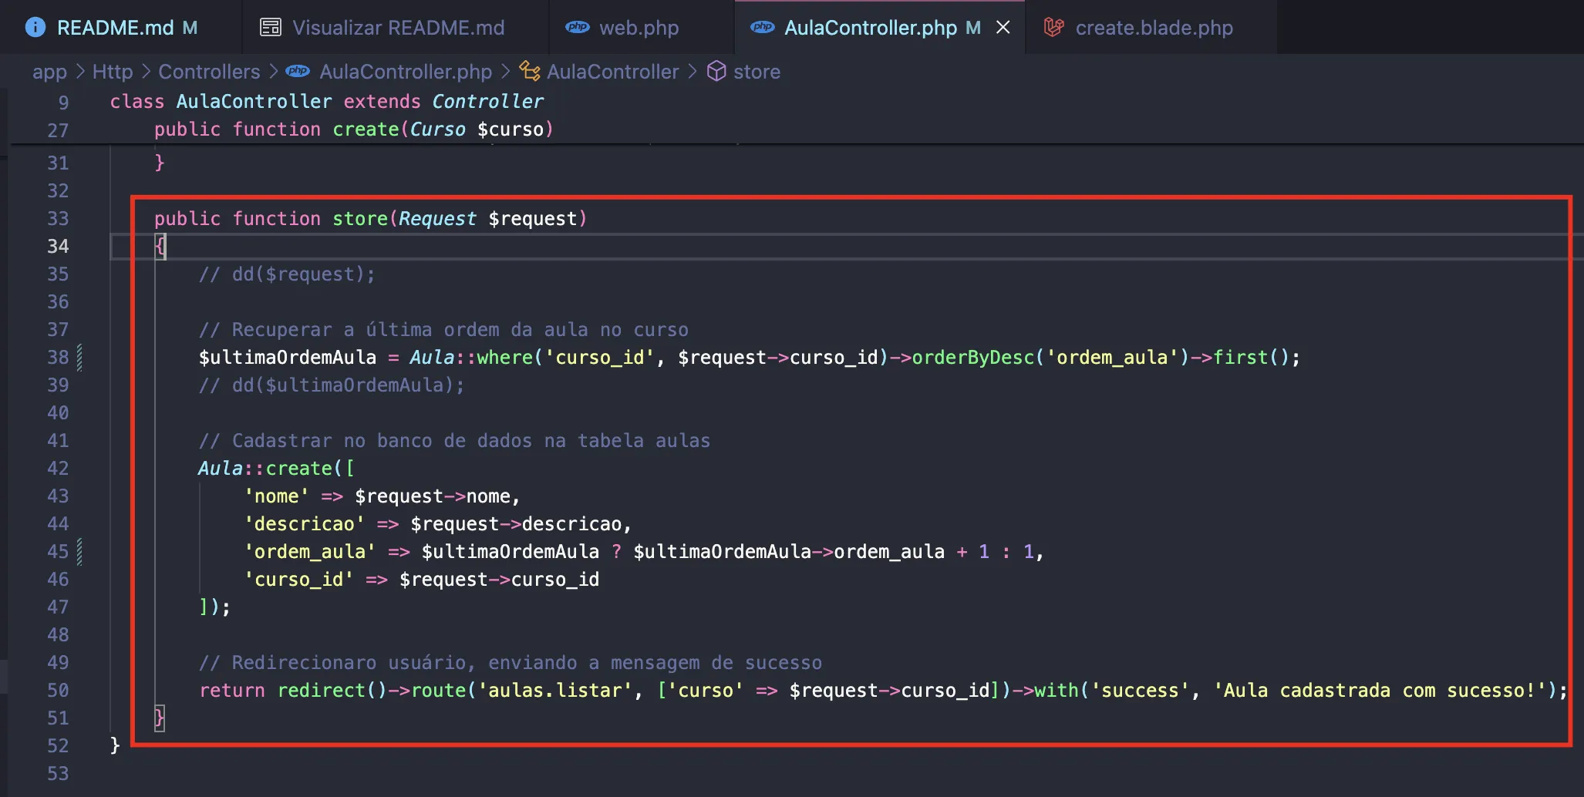Click the README.md info icon
1584x797 pixels.
35,28
